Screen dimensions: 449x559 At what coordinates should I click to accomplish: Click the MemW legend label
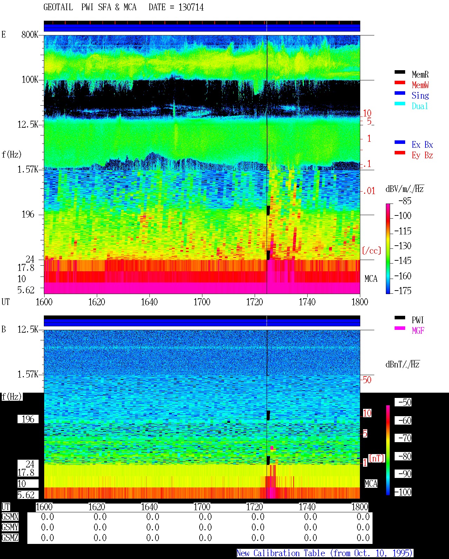pos(420,85)
